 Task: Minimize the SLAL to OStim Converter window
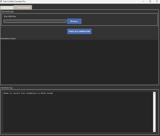coord(144,1)
